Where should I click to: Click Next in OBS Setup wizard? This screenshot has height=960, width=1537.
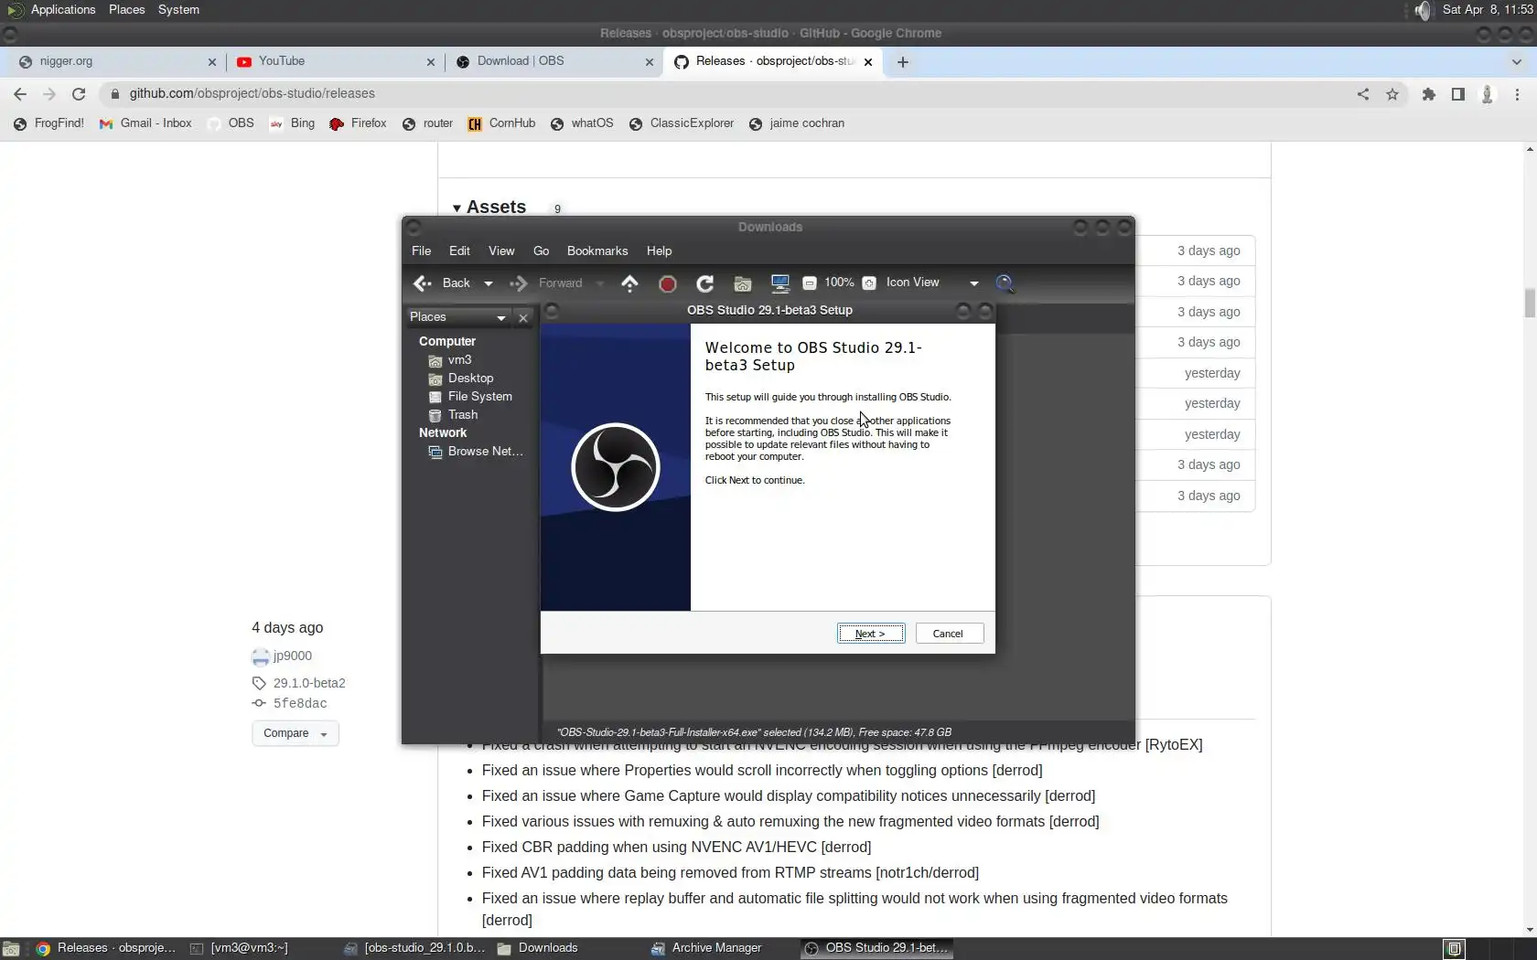coord(871,634)
